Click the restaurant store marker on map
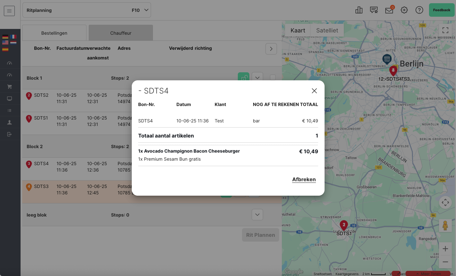Screen dimensions: 456x276 (387, 59)
